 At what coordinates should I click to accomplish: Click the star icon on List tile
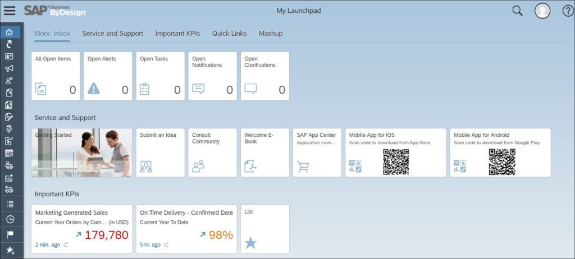pos(250,243)
